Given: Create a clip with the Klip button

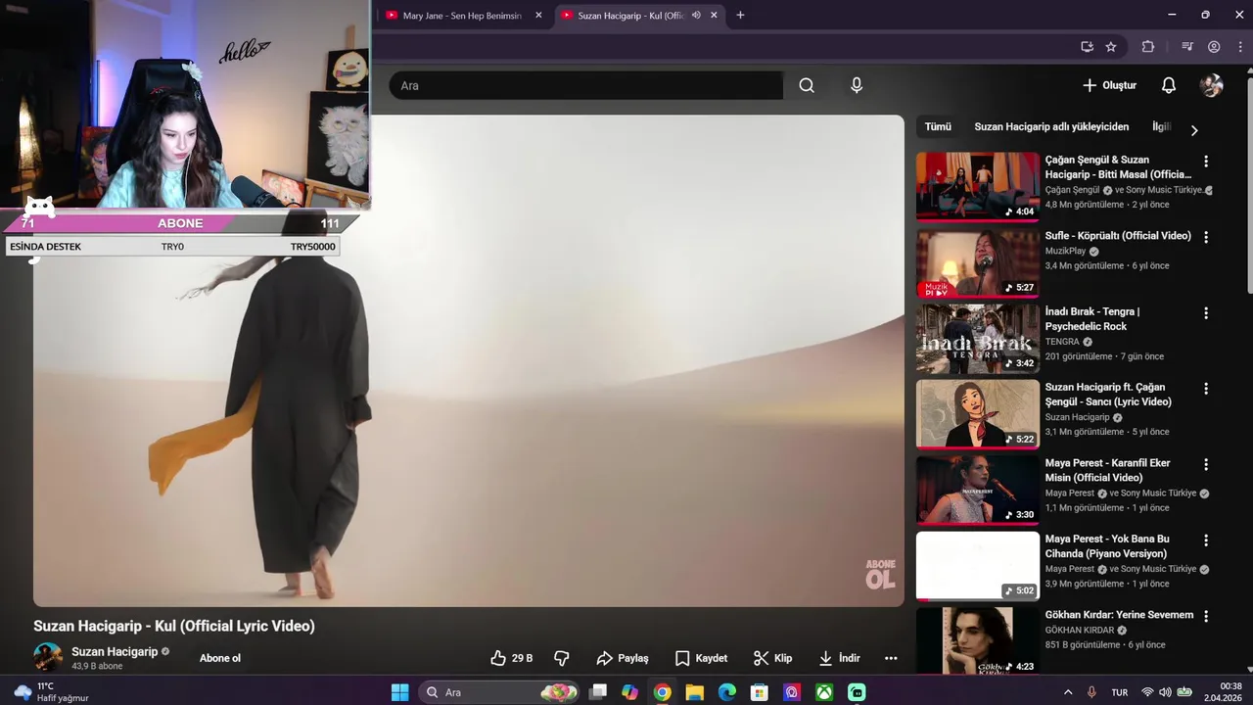Looking at the screenshot, I should (772, 658).
